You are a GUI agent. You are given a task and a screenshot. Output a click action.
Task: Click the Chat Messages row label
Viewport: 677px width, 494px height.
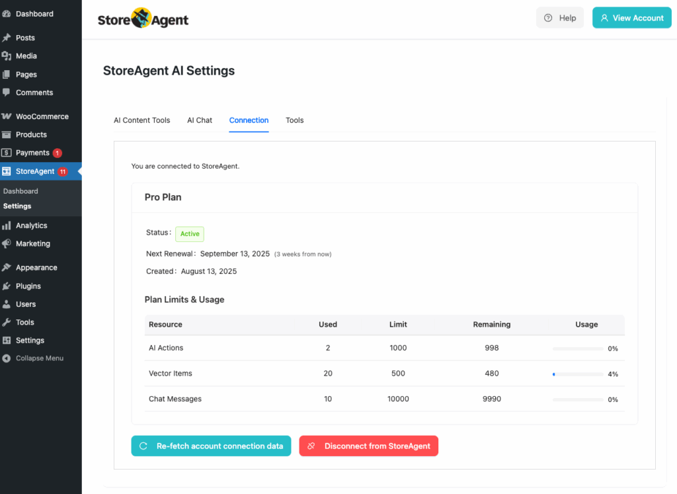click(x=175, y=399)
